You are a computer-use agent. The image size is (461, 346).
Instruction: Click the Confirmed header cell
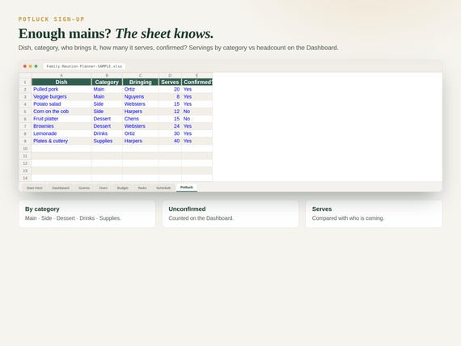tap(197, 82)
